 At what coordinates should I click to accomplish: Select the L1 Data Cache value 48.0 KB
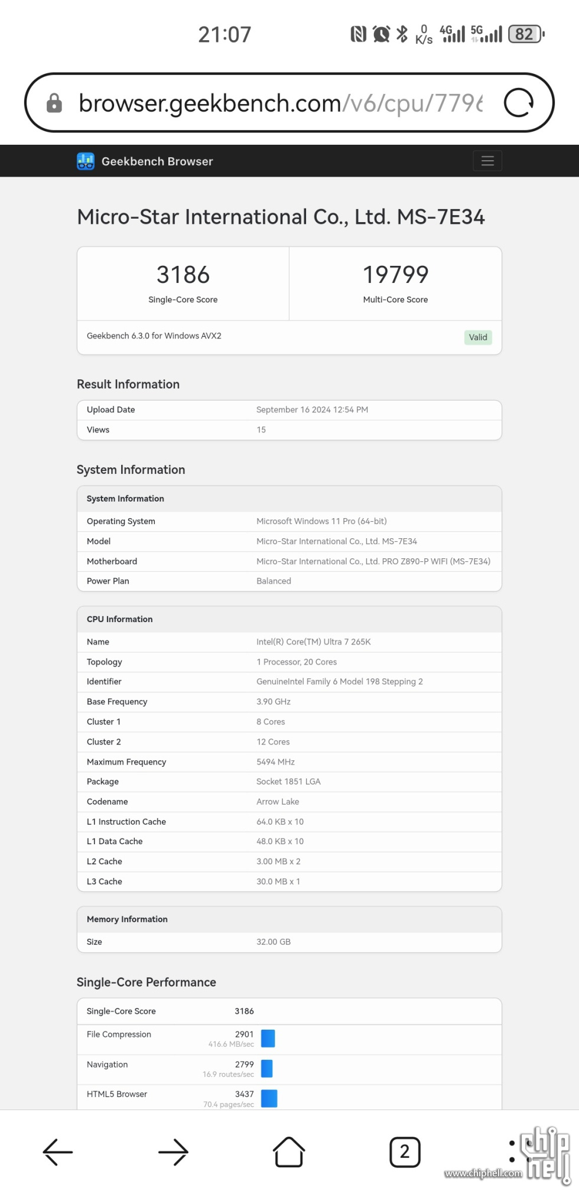280,841
